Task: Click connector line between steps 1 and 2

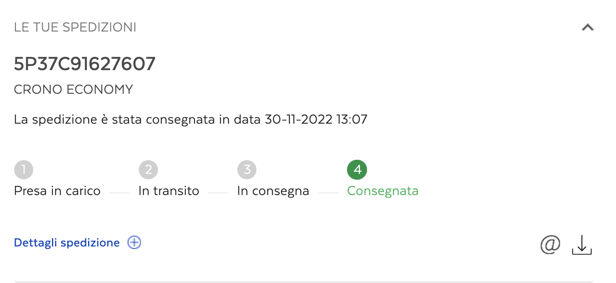Action: [120, 193]
